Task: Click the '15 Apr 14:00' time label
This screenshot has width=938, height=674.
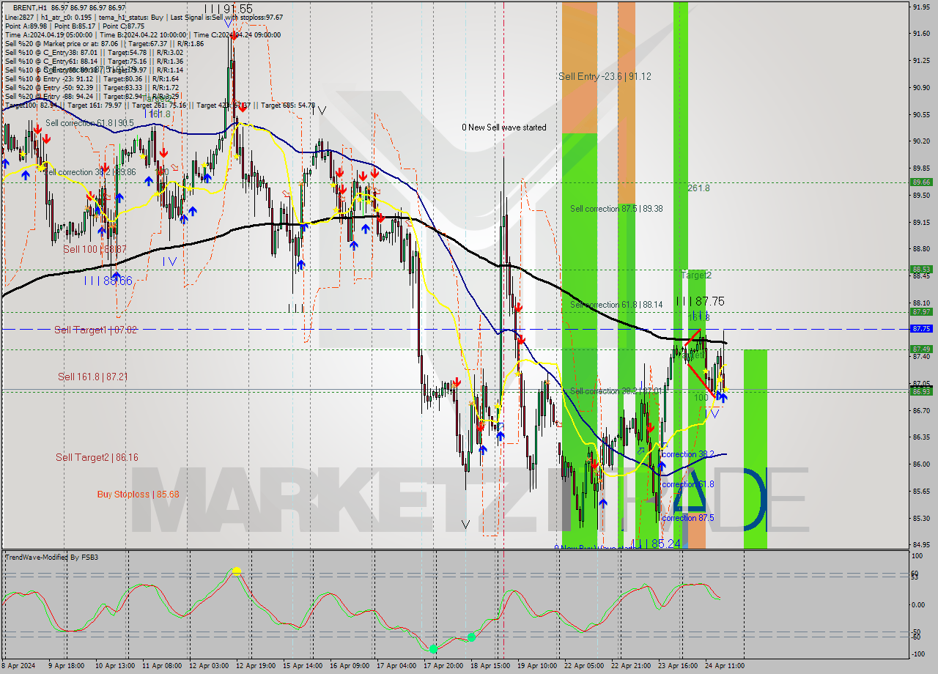Action: coord(302,665)
